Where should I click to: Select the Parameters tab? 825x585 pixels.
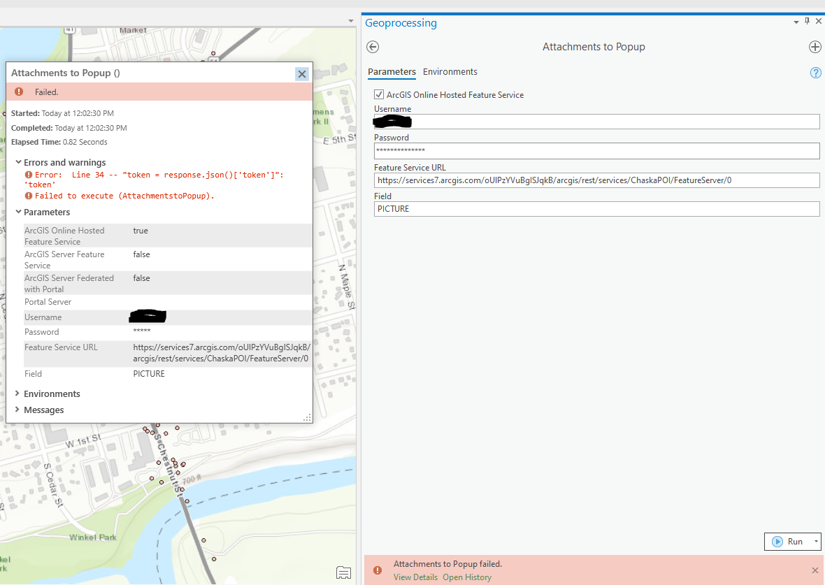[x=392, y=71]
